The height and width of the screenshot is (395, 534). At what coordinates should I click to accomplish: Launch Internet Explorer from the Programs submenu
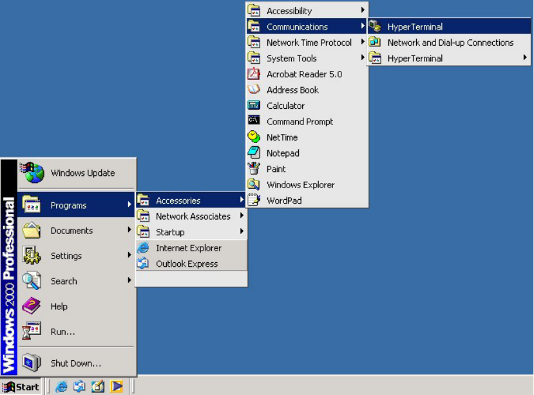(191, 248)
